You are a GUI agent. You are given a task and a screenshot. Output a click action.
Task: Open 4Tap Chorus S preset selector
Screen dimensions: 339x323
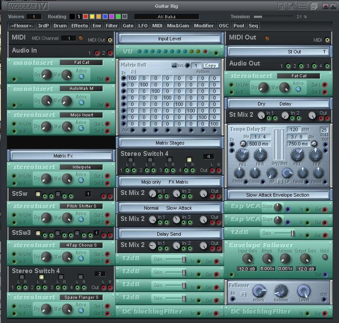(x=81, y=245)
